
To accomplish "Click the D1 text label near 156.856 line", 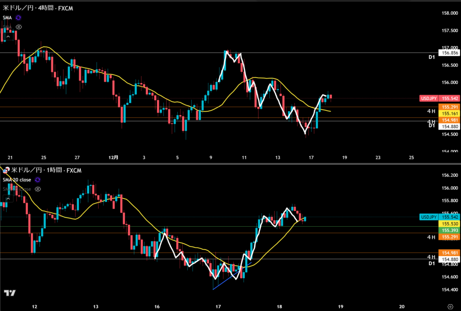I will coord(431,57).
